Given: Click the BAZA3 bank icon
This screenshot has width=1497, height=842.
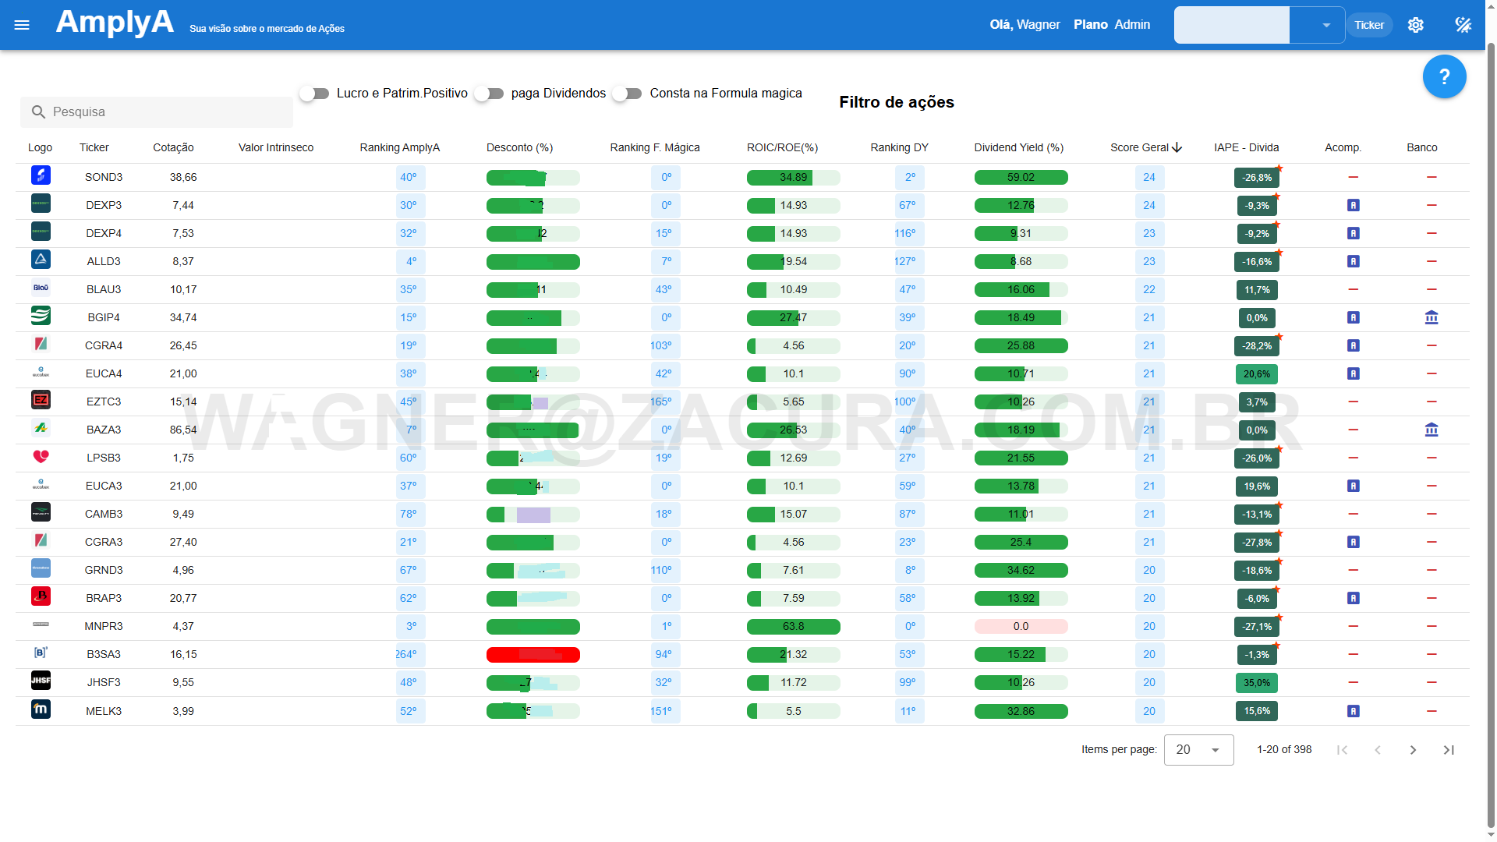Looking at the screenshot, I should 1432,430.
